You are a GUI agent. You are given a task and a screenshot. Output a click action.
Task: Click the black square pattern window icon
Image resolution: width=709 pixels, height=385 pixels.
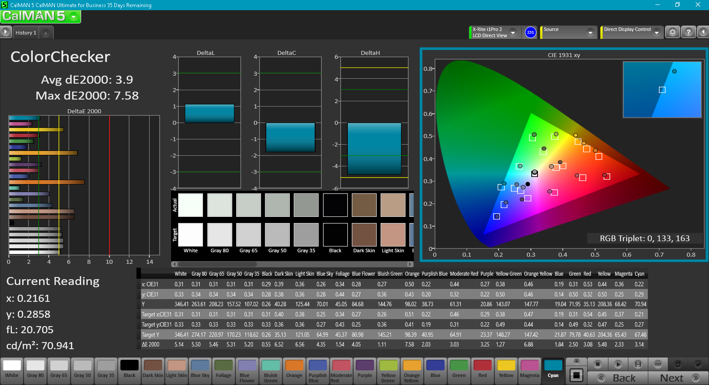click(576, 375)
